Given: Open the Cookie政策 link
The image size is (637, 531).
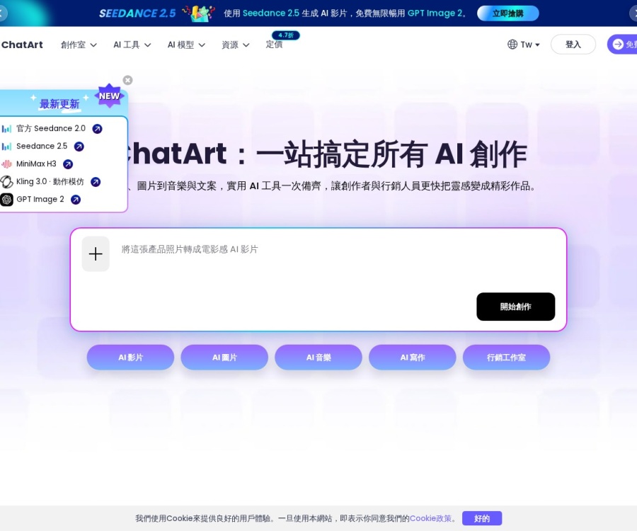Looking at the screenshot, I should 430,518.
